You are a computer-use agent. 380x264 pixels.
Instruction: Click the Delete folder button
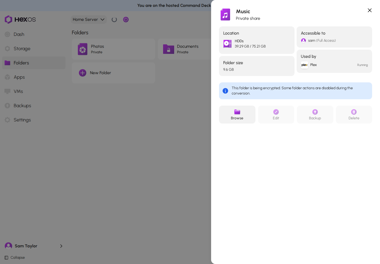[x=354, y=115]
